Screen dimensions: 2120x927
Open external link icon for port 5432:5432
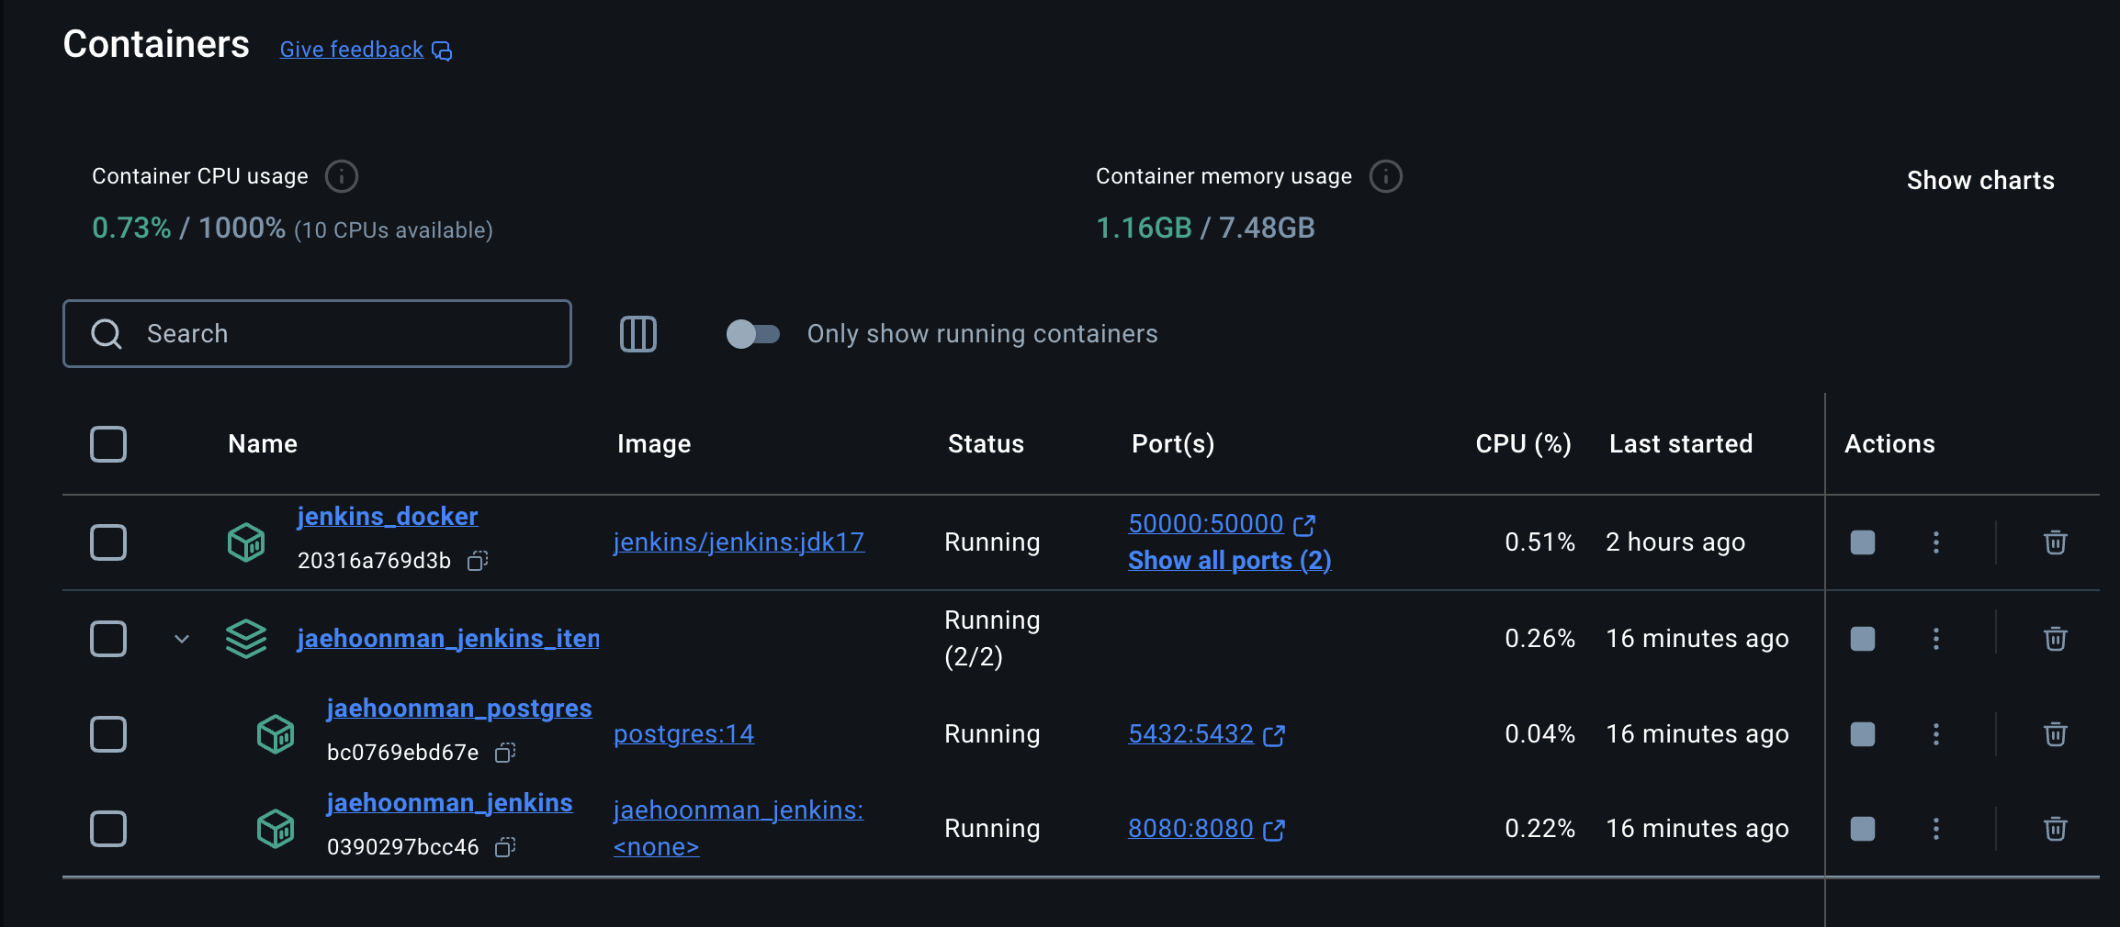(1274, 735)
